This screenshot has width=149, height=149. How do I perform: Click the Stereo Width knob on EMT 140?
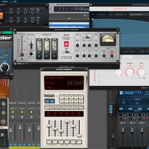[x=77, y=45]
